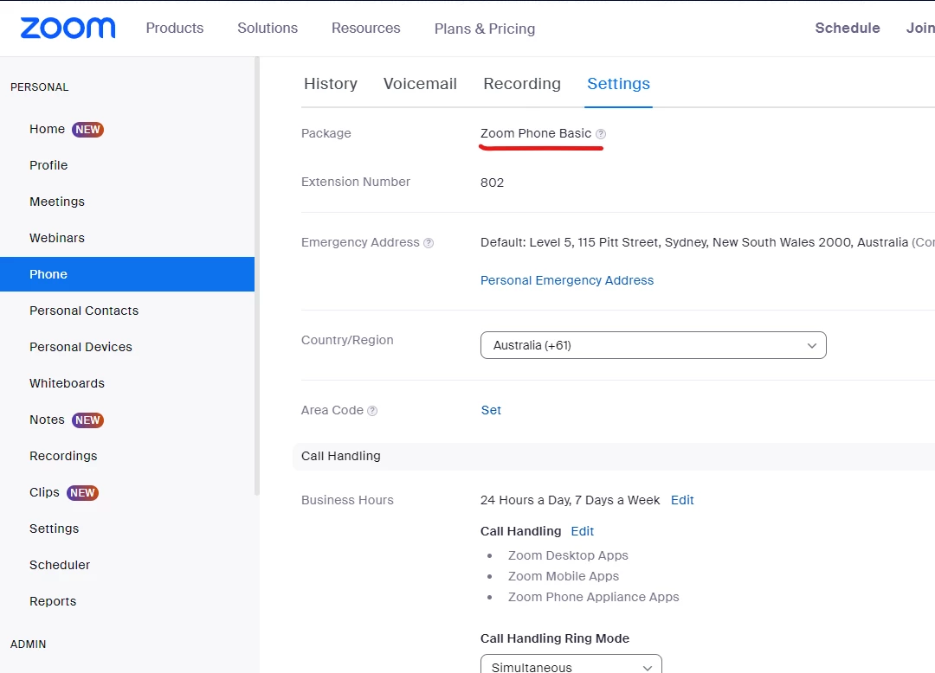Click the sidebar vertical scrollbar

[x=257, y=276]
